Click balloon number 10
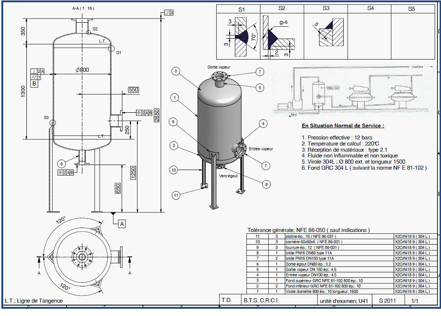Viewport: 441px width, 316px height. [174, 170]
